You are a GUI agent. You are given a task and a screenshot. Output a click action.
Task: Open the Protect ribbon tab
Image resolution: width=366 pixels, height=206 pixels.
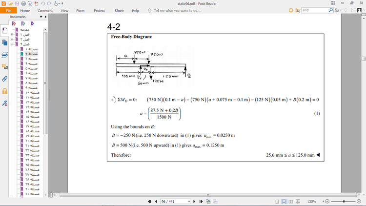[x=99, y=10]
